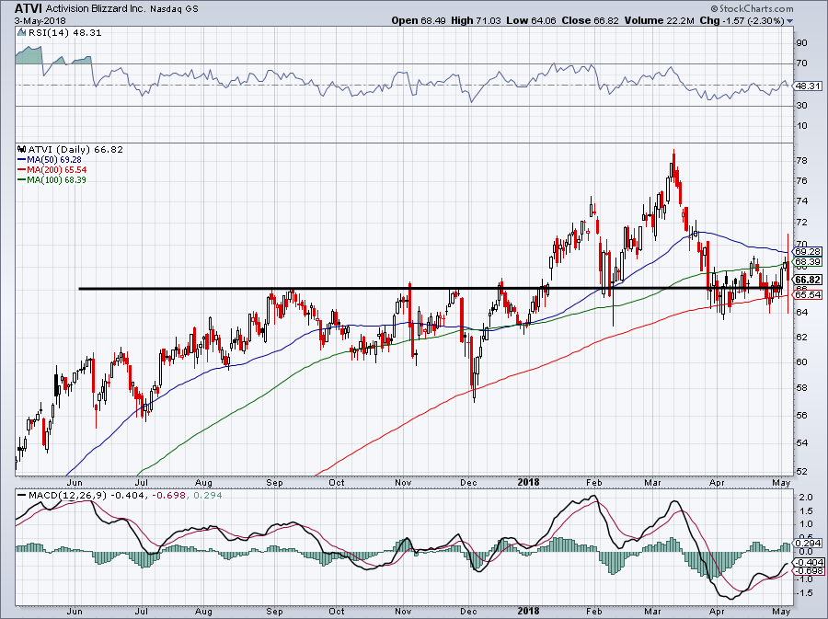The width and height of the screenshot is (828, 619).
Task: Click the 90 level on RSI axis
Action: 801,43
